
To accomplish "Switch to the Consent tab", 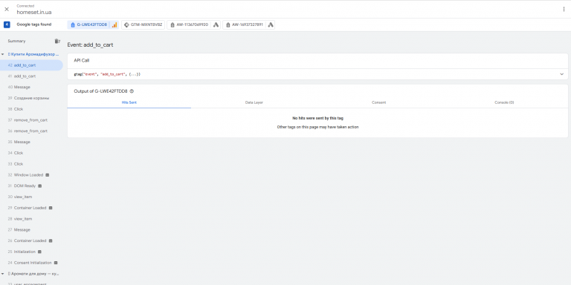I will click(379, 102).
